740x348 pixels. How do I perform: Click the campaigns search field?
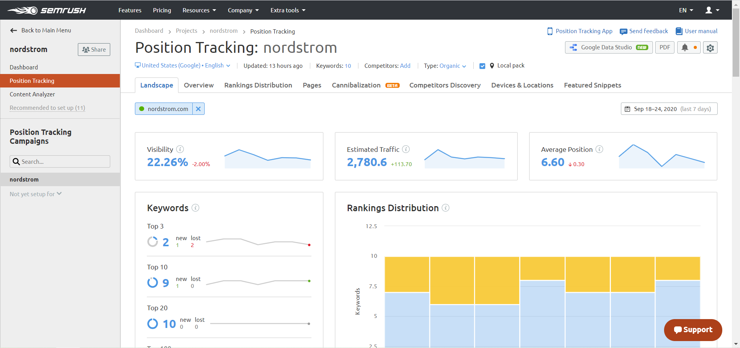(60, 162)
